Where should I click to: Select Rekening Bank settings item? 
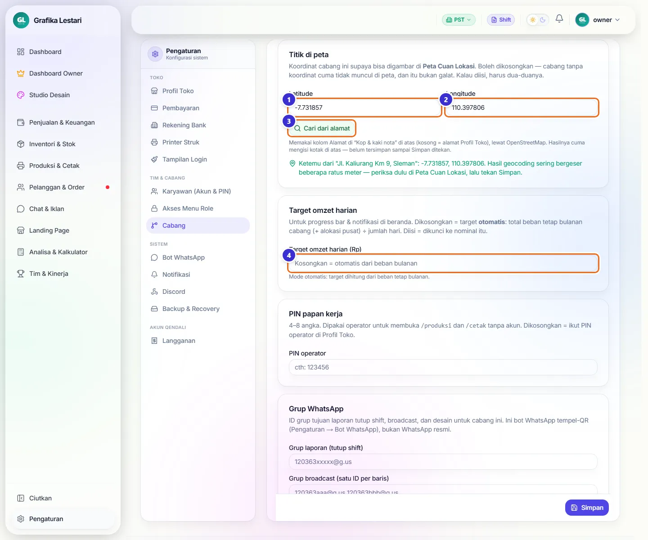coord(198,125)
